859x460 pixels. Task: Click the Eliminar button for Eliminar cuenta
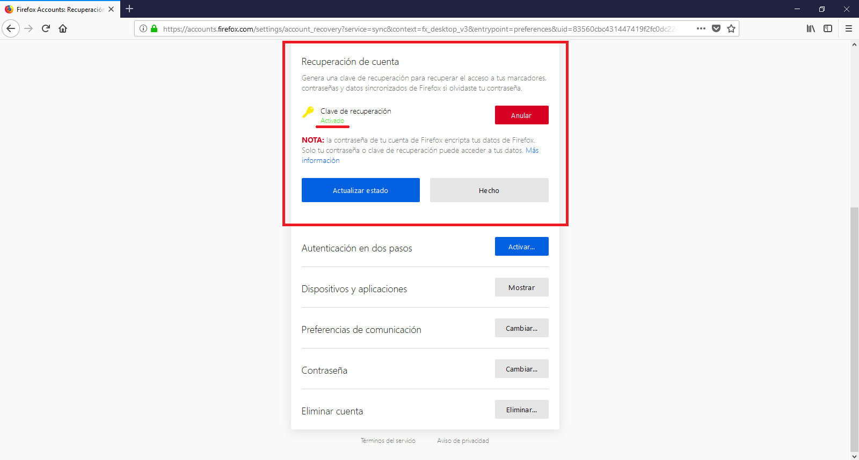click(521, 410)
